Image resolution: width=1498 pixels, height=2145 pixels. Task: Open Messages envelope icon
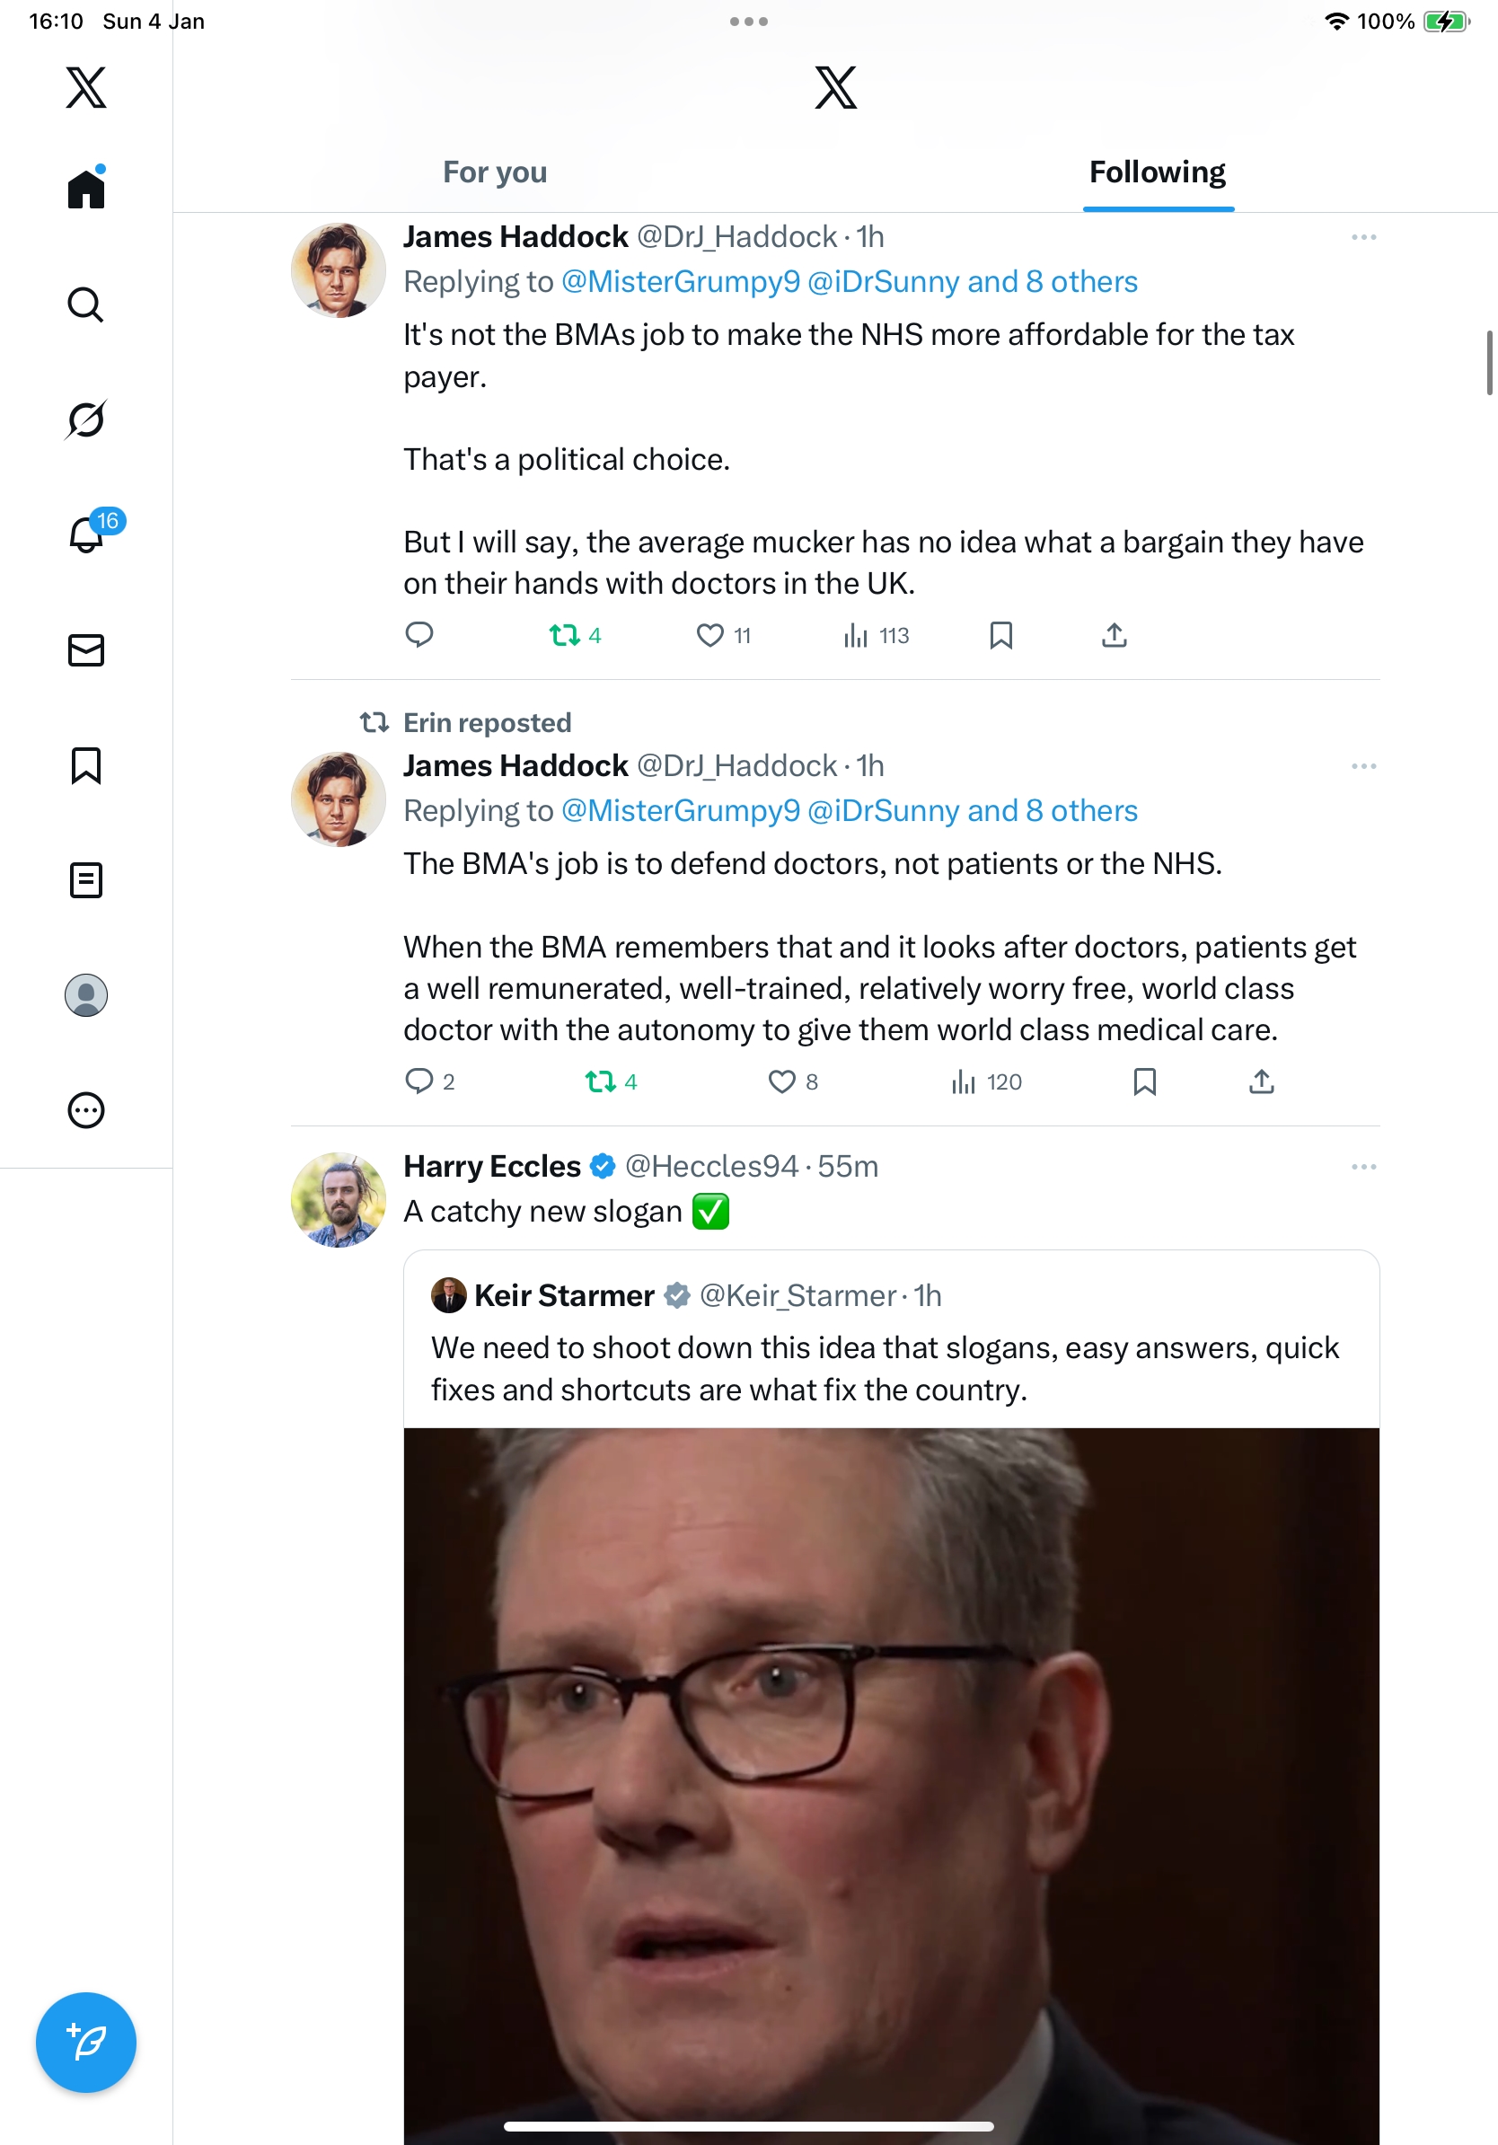click(x=86, y=650)
